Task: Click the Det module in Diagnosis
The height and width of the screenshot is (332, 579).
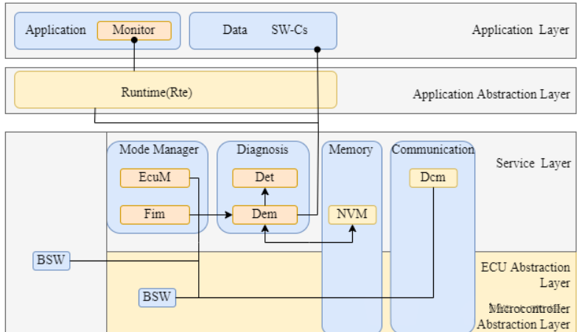Action: [x=264, y=177]
